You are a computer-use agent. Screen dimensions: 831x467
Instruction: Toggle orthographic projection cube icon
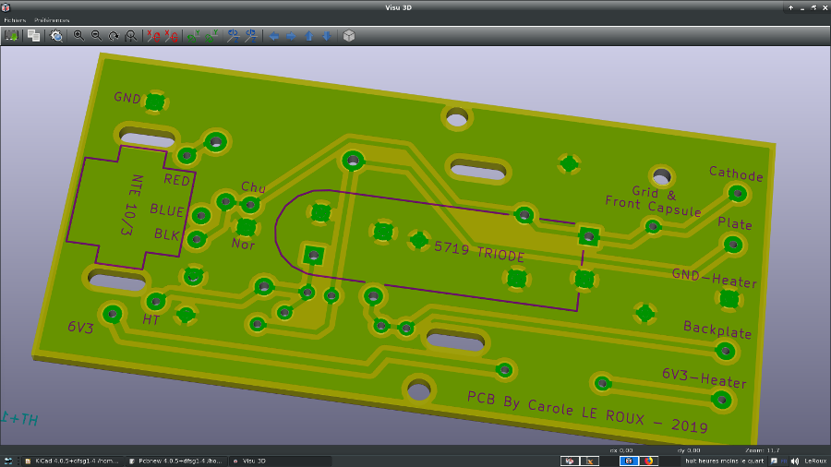coord(349,36)
